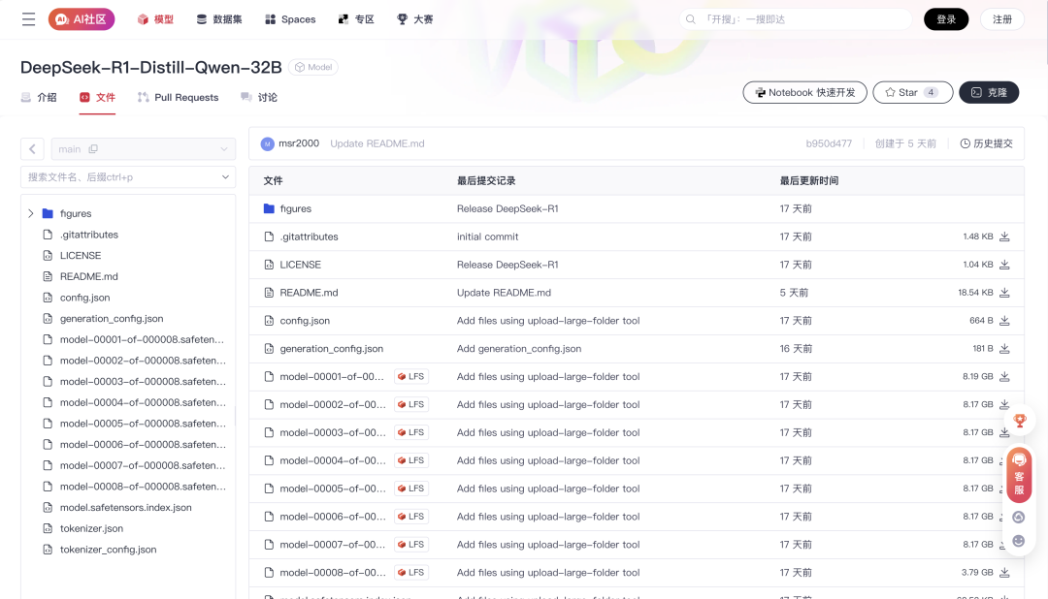Open the 模型 nav item

[155, 19]
